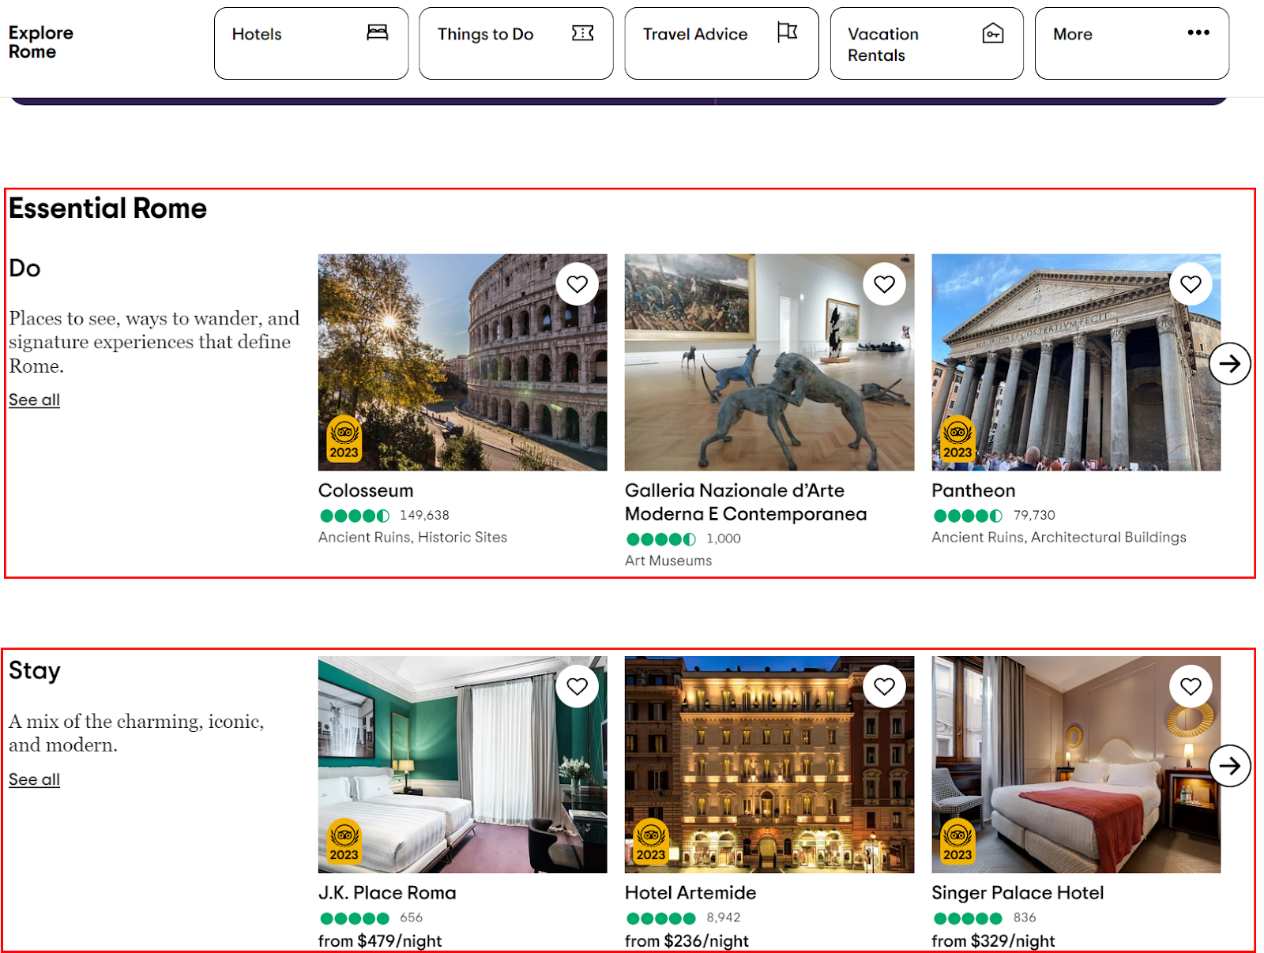Screen dimensions: 1264x953
Task: View Hotel Artemide building photo
Action: point(769,765)
